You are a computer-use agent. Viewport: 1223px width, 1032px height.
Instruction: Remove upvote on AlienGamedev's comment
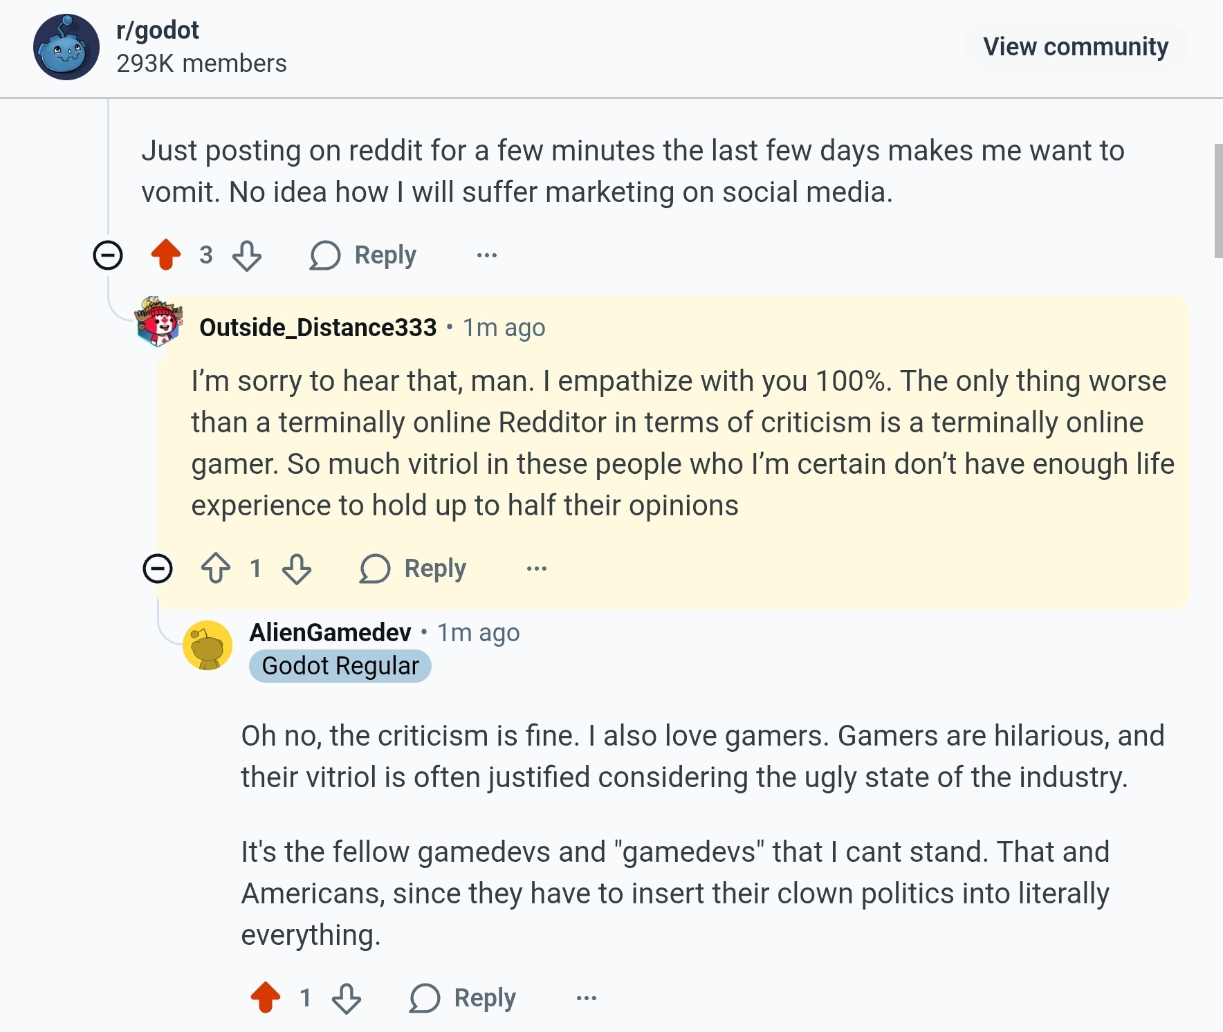pos(266,997)
